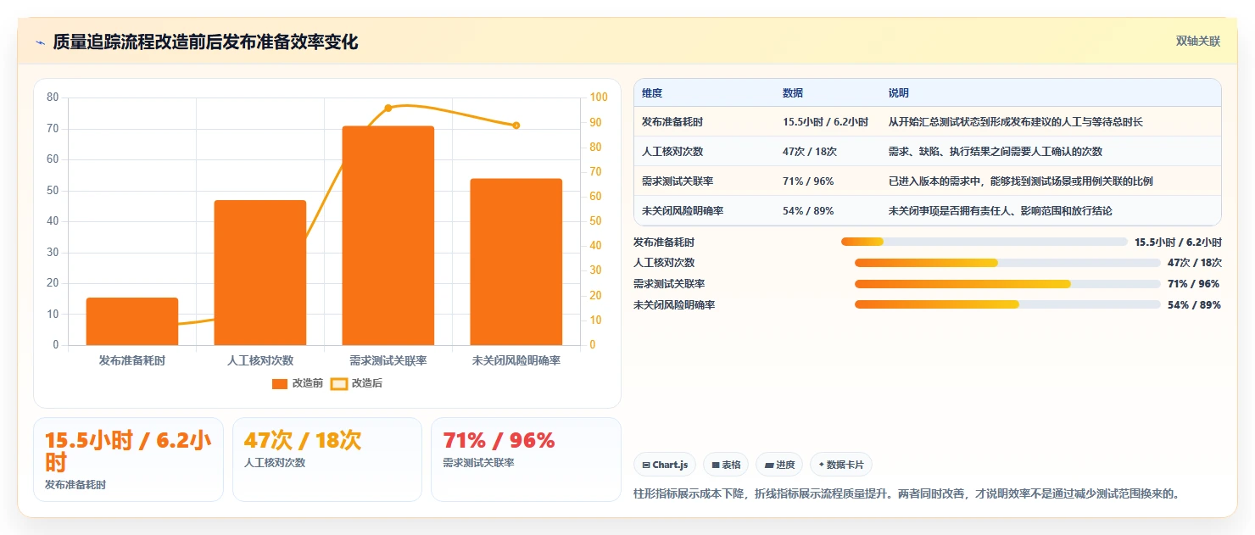Viewport: 1255px width, 535px height.
Task: Click the 数据 column header
Action: (x=793, y=93)
